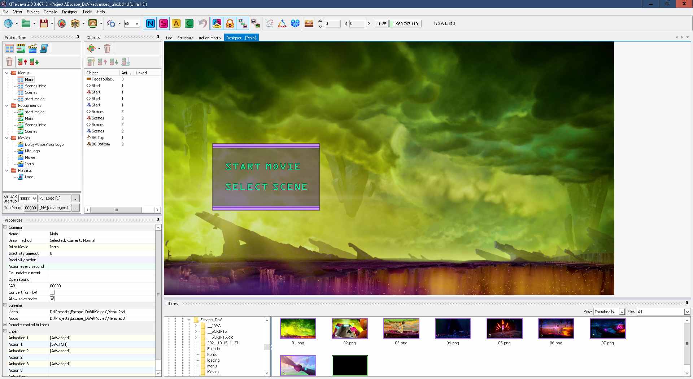Click the trash icon in Objects panel
The image size is (693, 379).
(107, 48)
